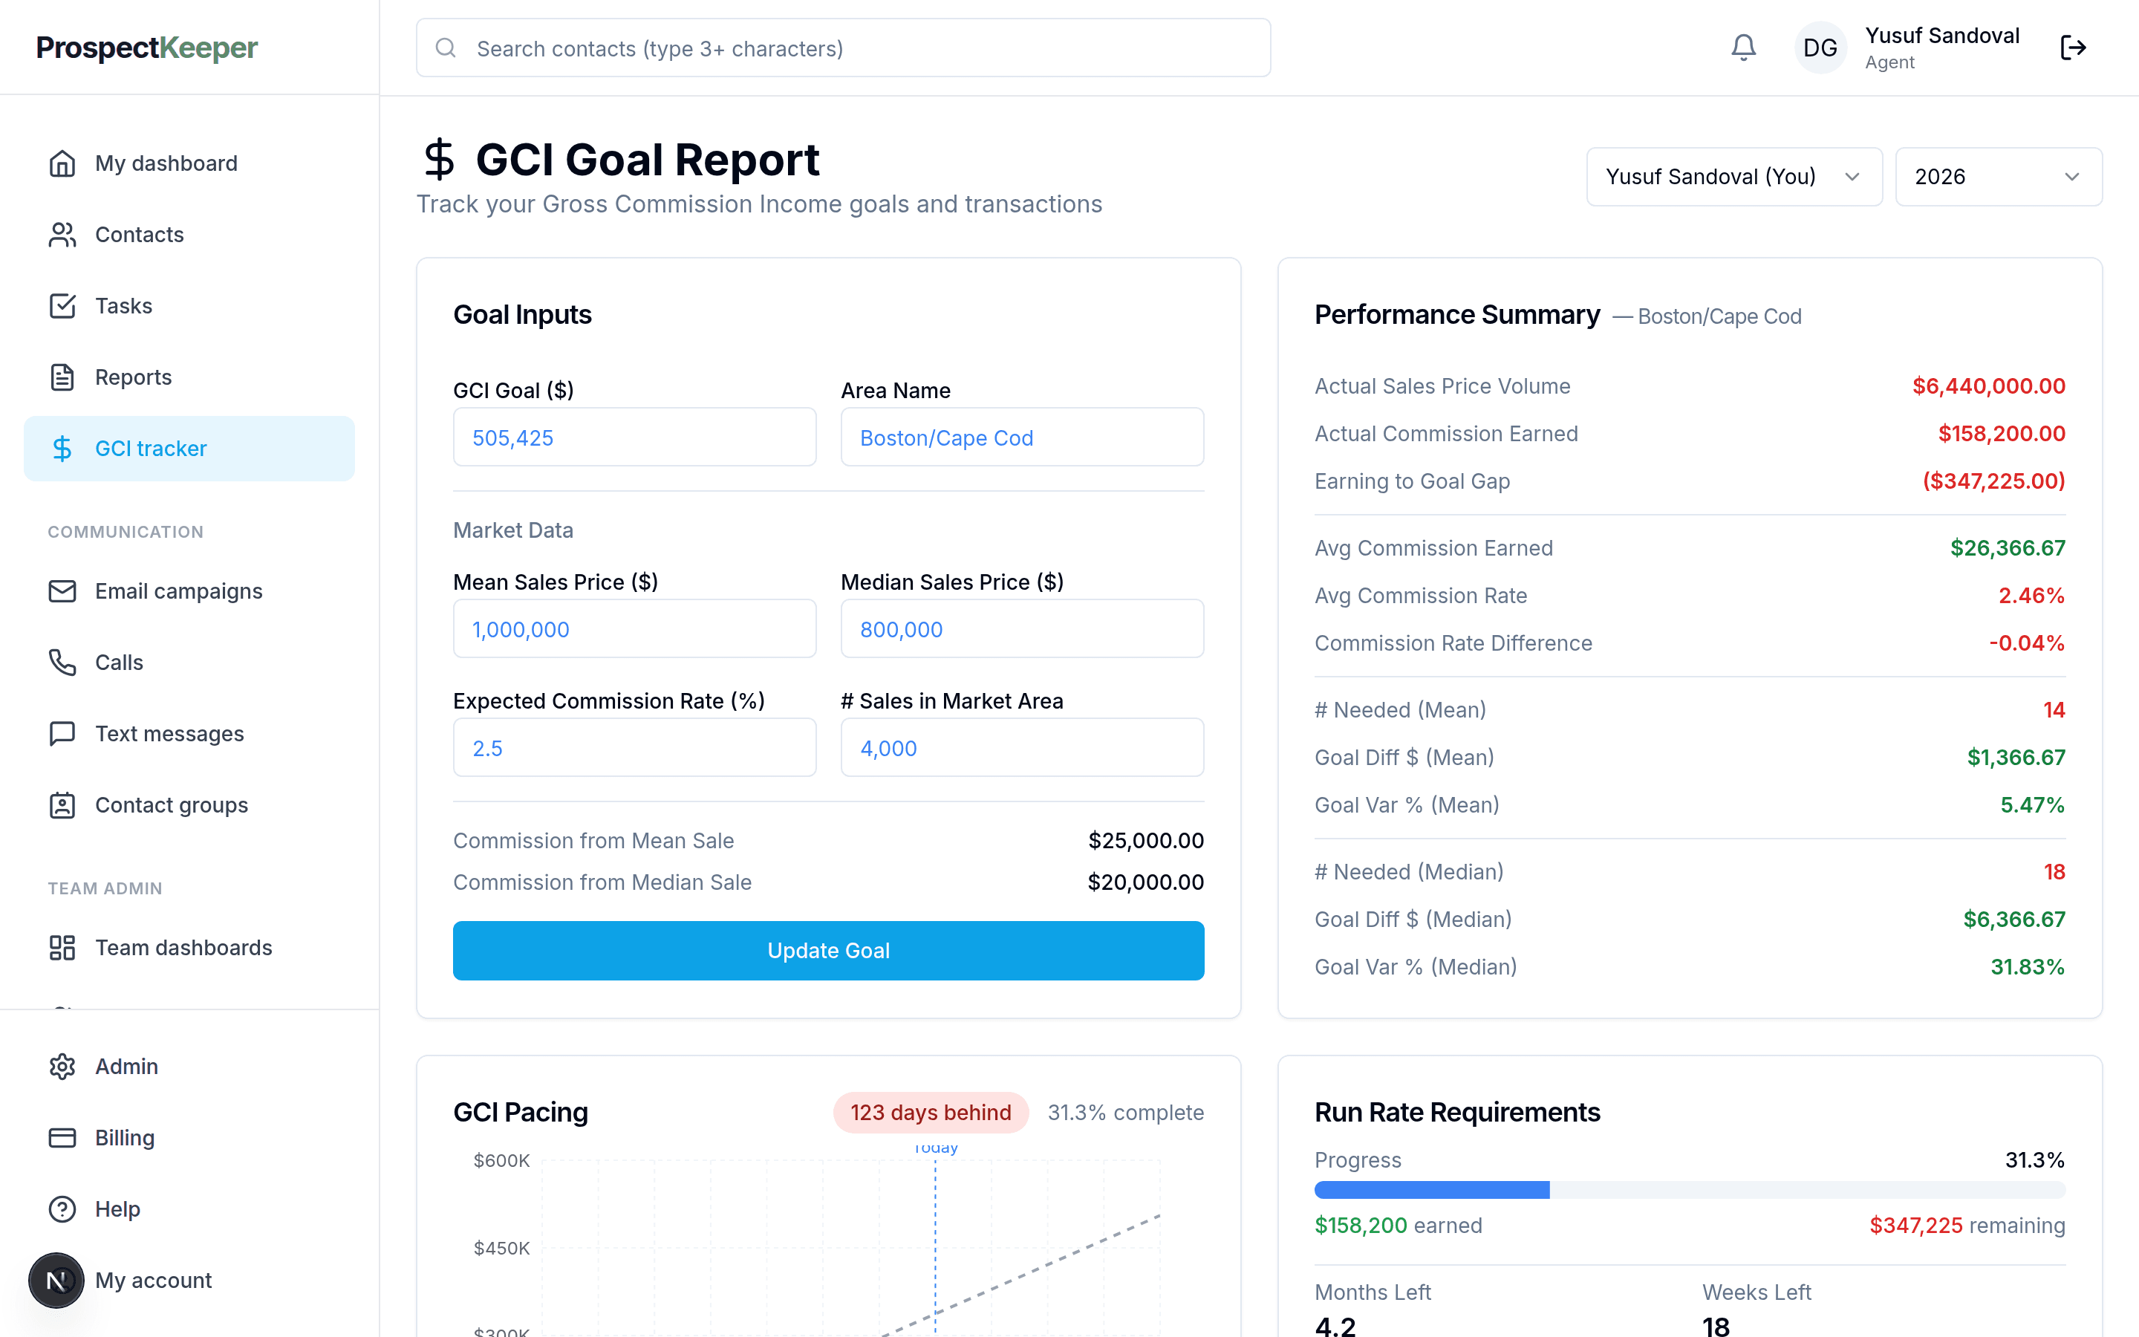This screenshot has height=1337, width=2139.
Task: Click the Admin gear icon
Action: [x=62, y=1067]
